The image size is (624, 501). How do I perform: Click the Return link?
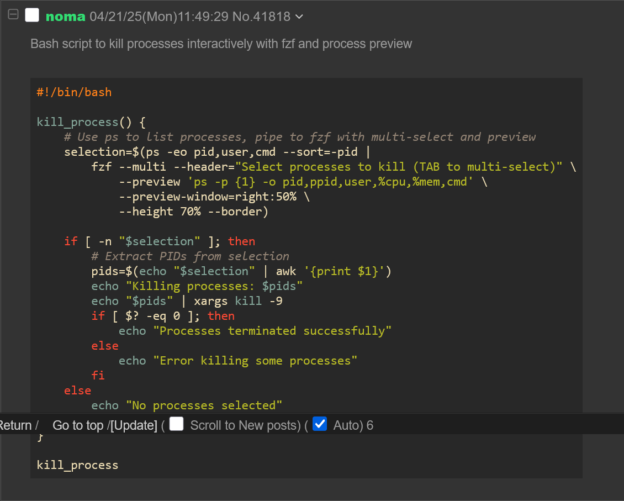(15, 425)
